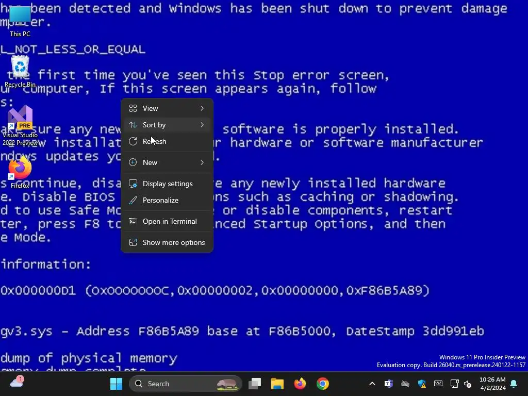Click the New plus circle icon

click(133, 162)
